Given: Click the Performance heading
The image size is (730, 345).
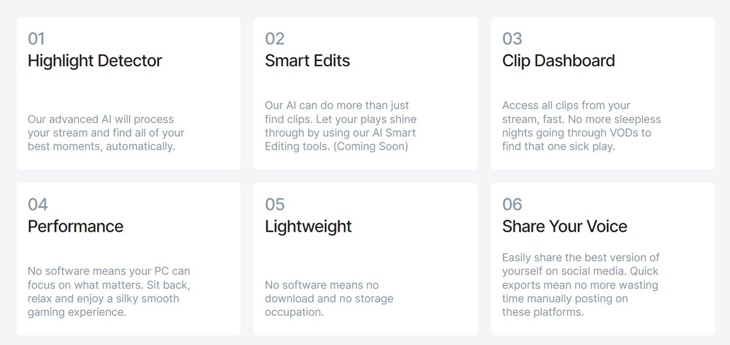Looking at the screenshot, I should [75, 226].
